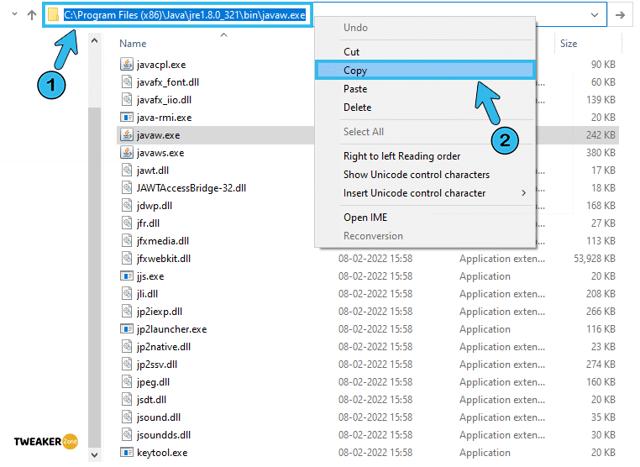Click the address bar path field
This screenshot has height=467, width=640.
[x=185, y=15]
